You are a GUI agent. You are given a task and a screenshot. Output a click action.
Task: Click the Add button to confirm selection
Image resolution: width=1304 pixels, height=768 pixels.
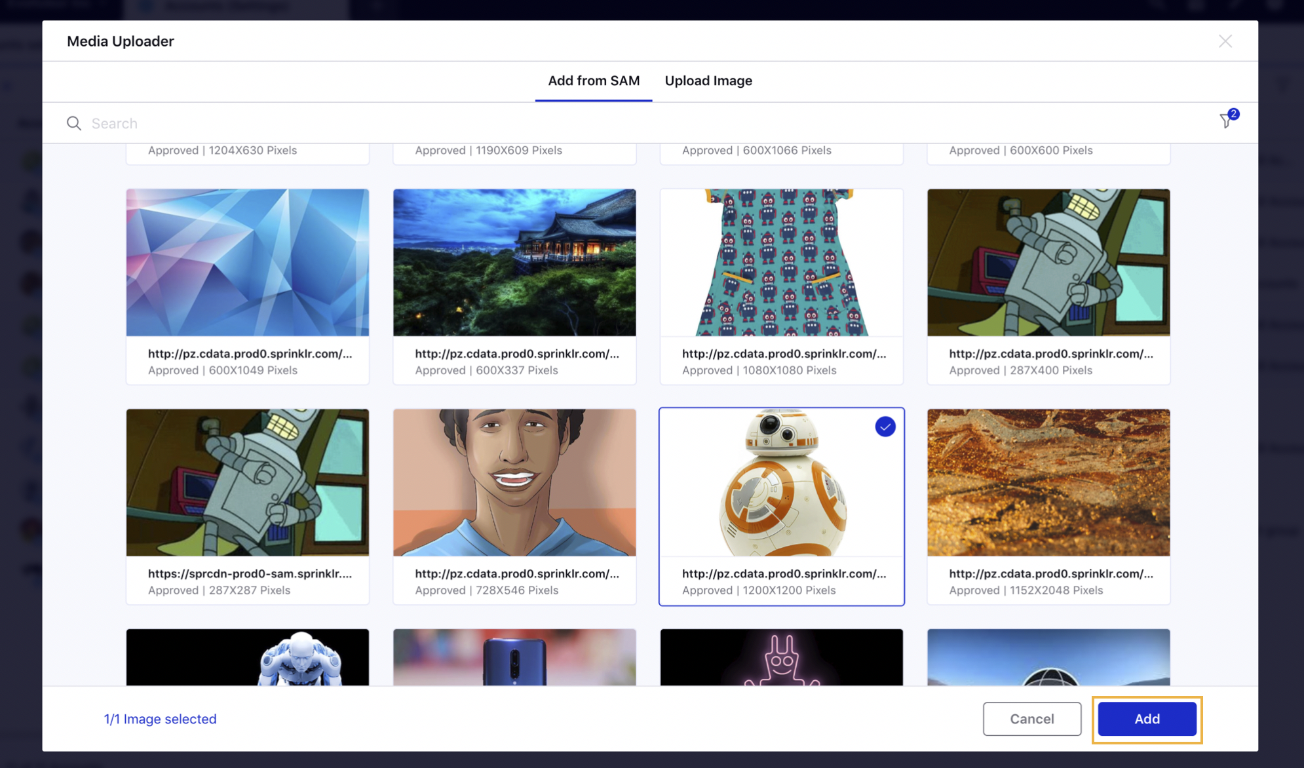(1146, 718)
